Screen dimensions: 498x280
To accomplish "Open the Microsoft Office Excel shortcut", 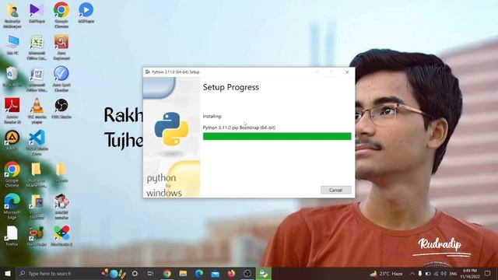I will (37, 47).
